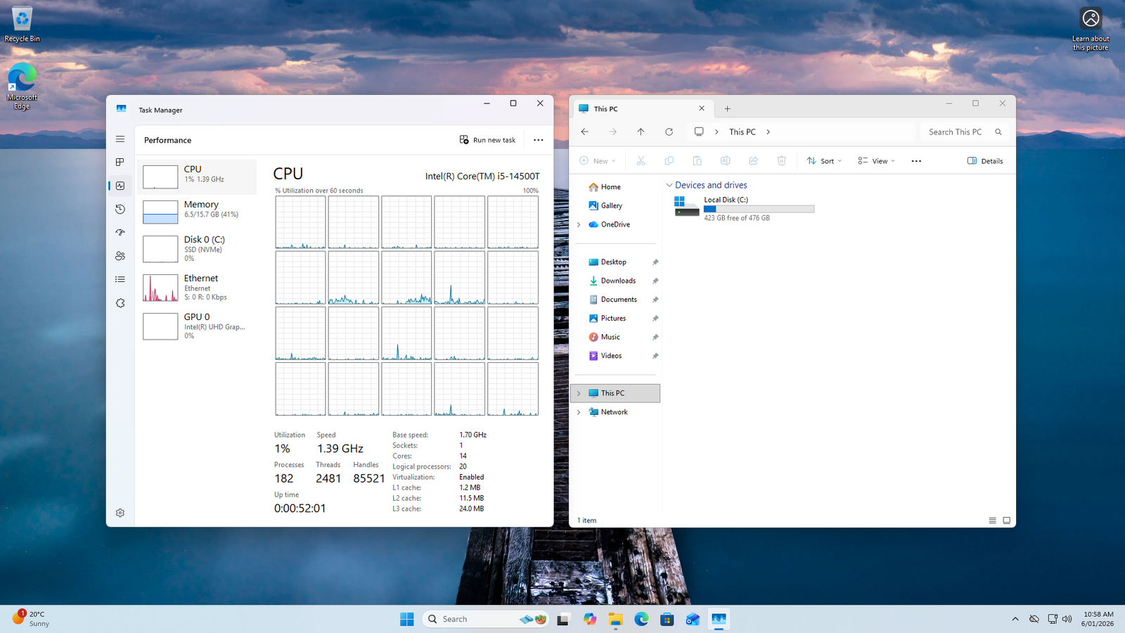The height and width of the screenshot is (633, 1125).
Task: Click the Search This PC field
Action: coord(955,132)
